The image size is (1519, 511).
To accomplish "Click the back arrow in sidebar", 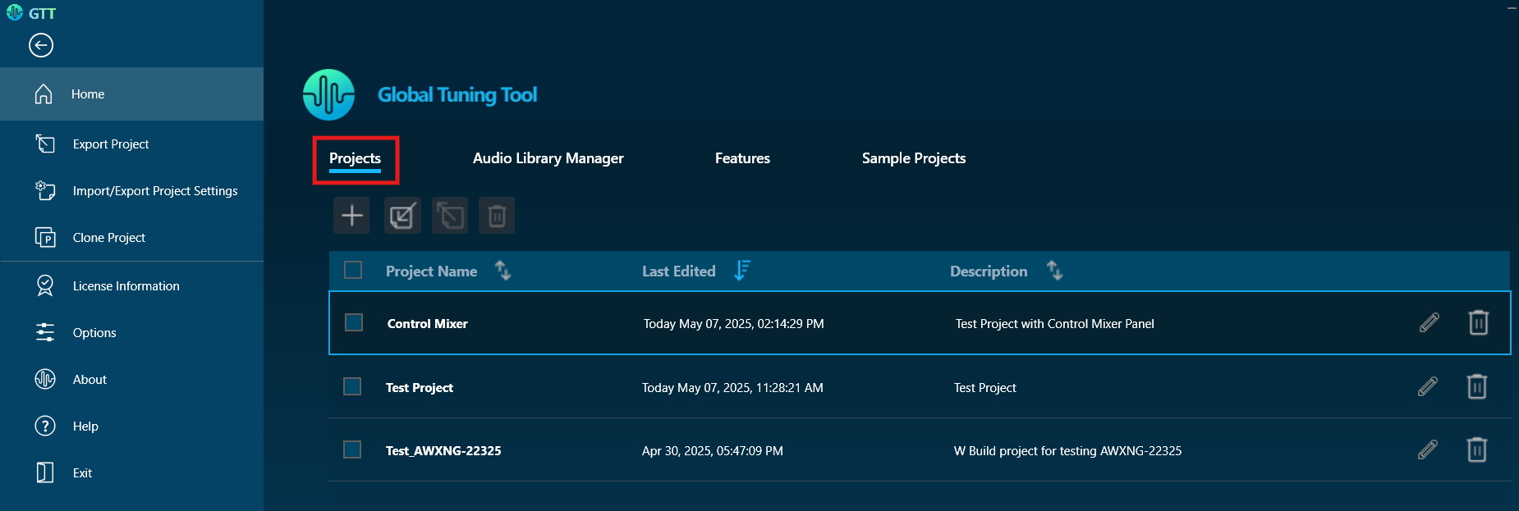I will [41, 45].
